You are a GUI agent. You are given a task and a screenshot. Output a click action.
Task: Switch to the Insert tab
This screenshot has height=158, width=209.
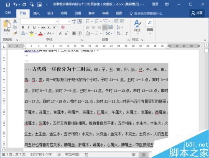(x=36, y=13)
